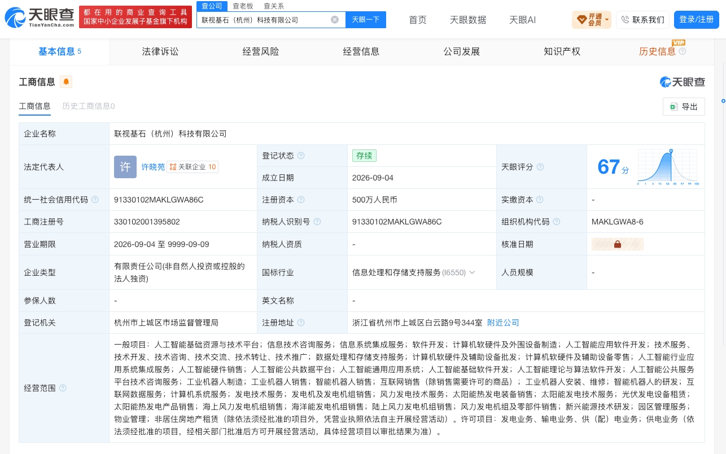
Task: Open legal representative 许晓苑 link
Action: pos(153,167)
